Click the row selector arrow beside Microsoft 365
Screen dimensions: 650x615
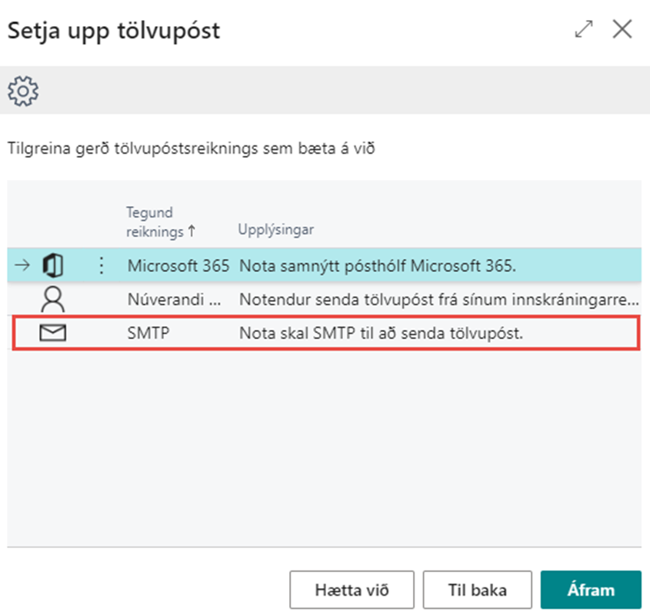22,266
